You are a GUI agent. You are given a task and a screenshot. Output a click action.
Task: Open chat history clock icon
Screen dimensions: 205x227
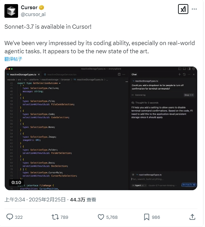(x=184, y=74)
